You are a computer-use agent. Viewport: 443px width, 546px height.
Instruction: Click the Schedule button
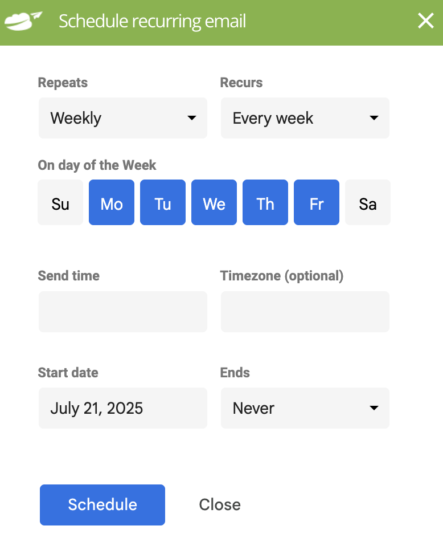[x=102, y=505]
